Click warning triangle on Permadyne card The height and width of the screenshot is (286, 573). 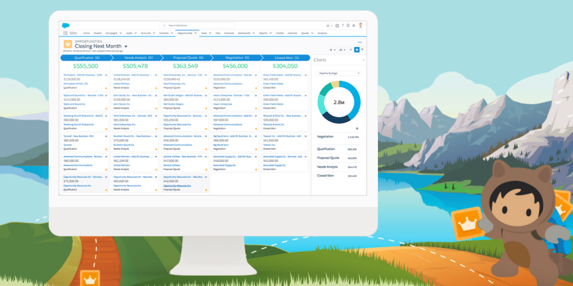tap(106, 88)
